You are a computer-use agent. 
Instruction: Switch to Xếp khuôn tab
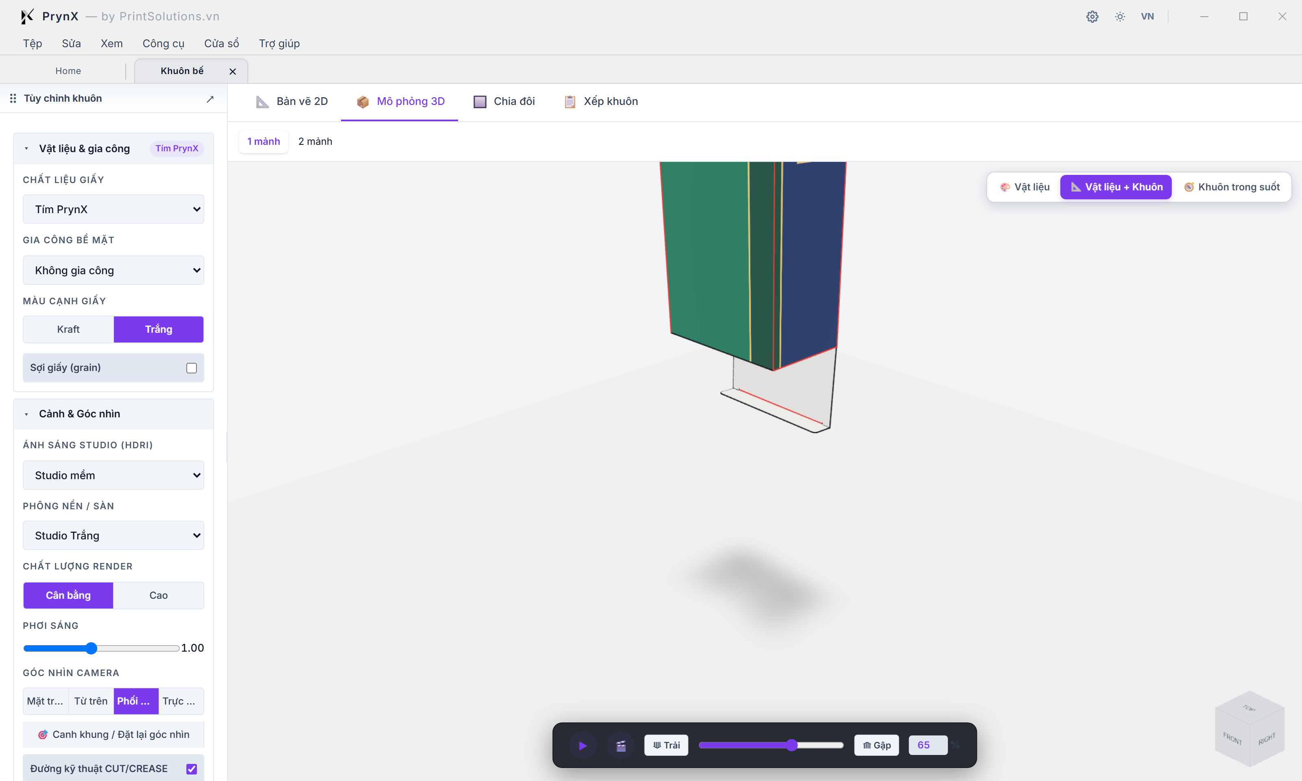click(x=601, y=102)
